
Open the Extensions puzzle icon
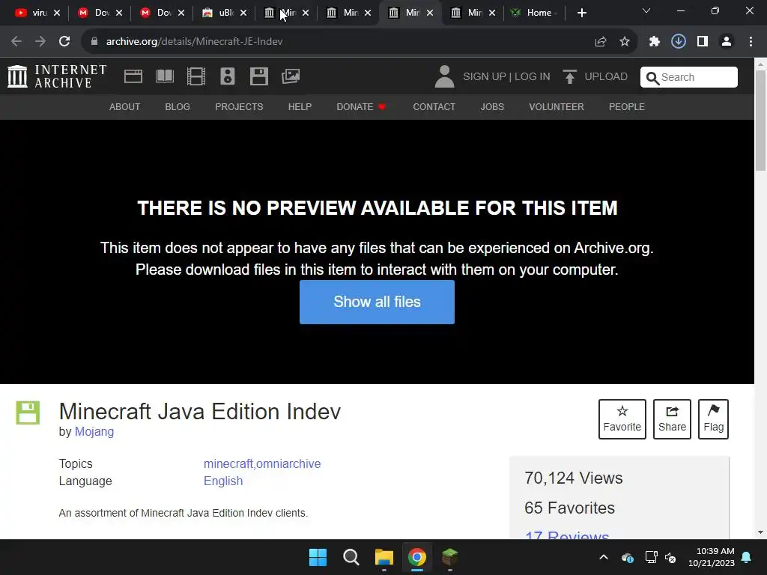click(655, 42)
